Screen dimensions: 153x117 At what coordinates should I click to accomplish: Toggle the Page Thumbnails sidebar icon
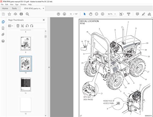[3, 22]
